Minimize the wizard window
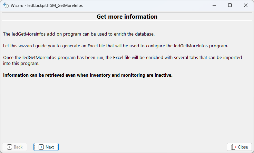The image size is (254, 153). pos(214,6)
